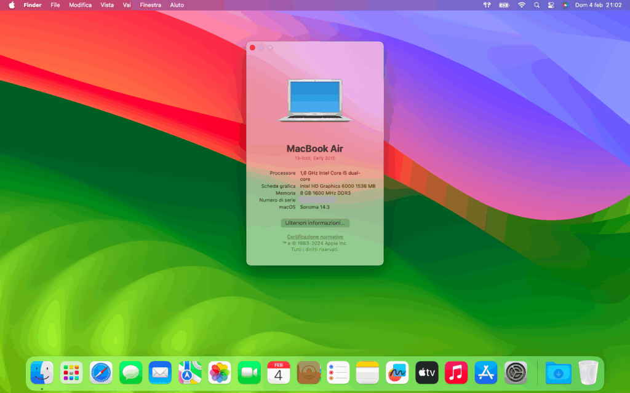The height and width of the screenshot is (393, 630).
Task: Open the Finestra menu
Action: coord(150,5)
